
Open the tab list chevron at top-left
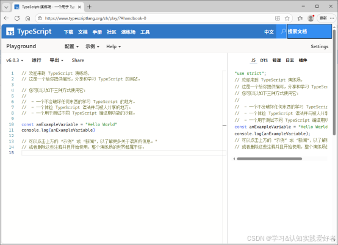pyautogui.click(x=6, y=7)
